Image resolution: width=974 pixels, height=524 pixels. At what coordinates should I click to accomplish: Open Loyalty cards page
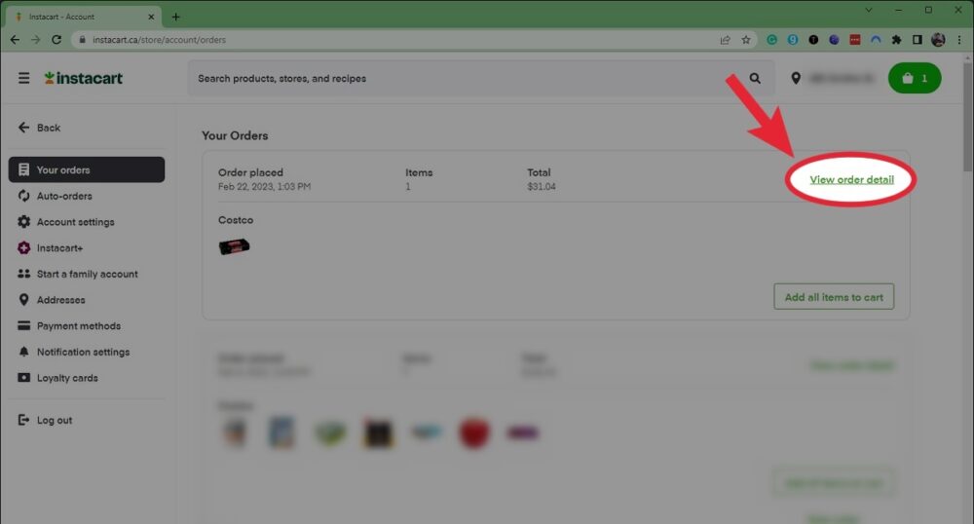pos(67,378)
